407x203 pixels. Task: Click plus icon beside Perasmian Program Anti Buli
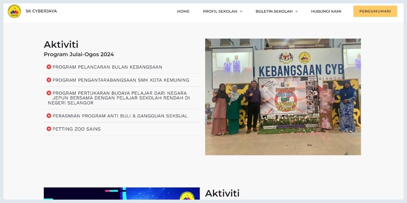49,116
